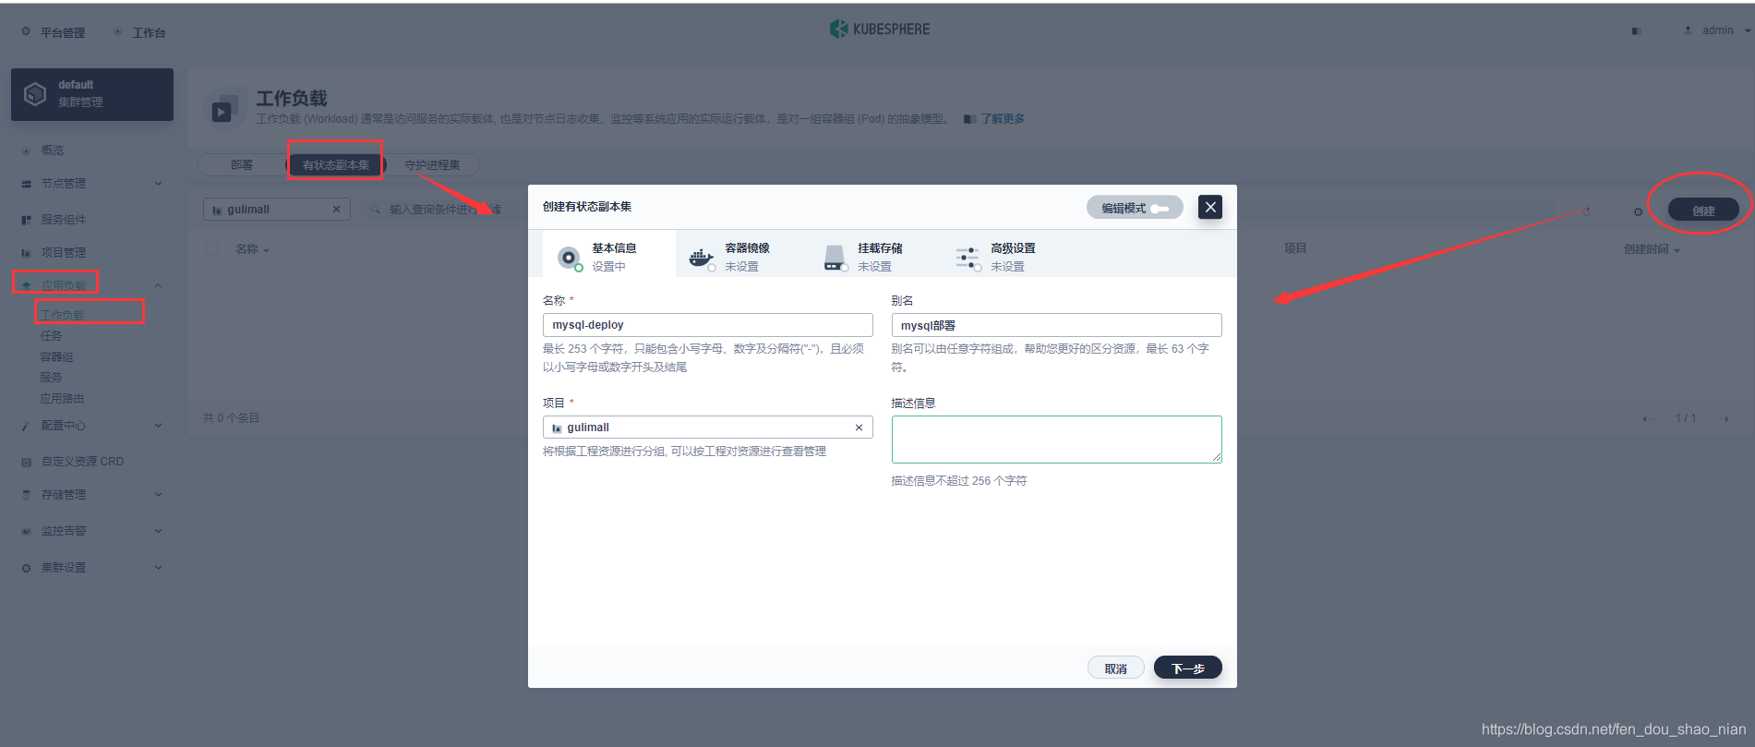Open the 工作台 menu

coord(139,32)
